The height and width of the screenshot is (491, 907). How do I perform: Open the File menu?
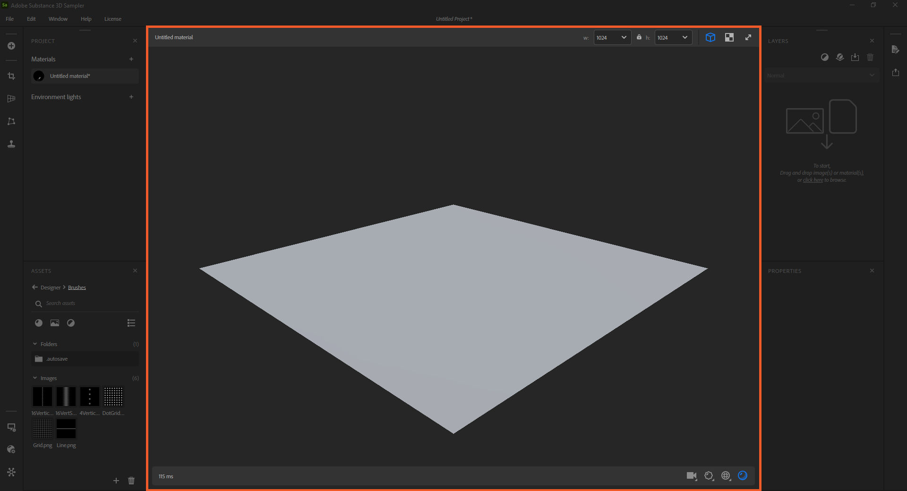point(9,19)
